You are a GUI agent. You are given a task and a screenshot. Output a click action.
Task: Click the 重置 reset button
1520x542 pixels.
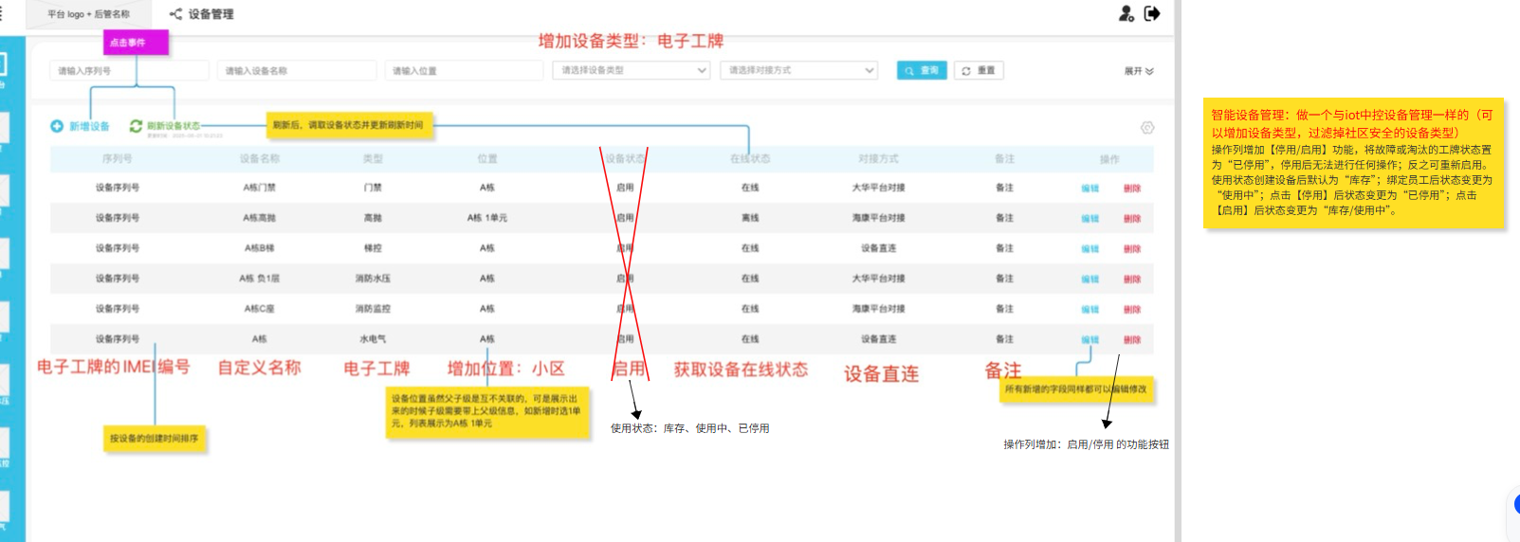tap(979, 70)
